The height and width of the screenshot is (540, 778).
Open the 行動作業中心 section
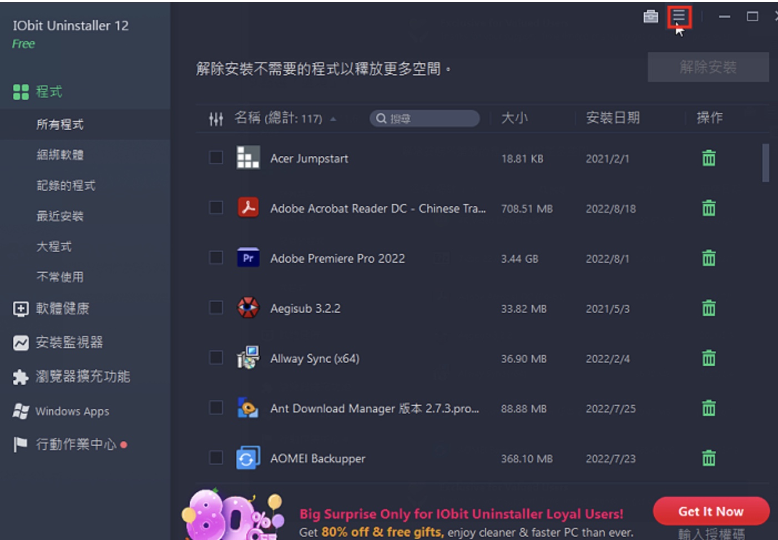[76, 445]
